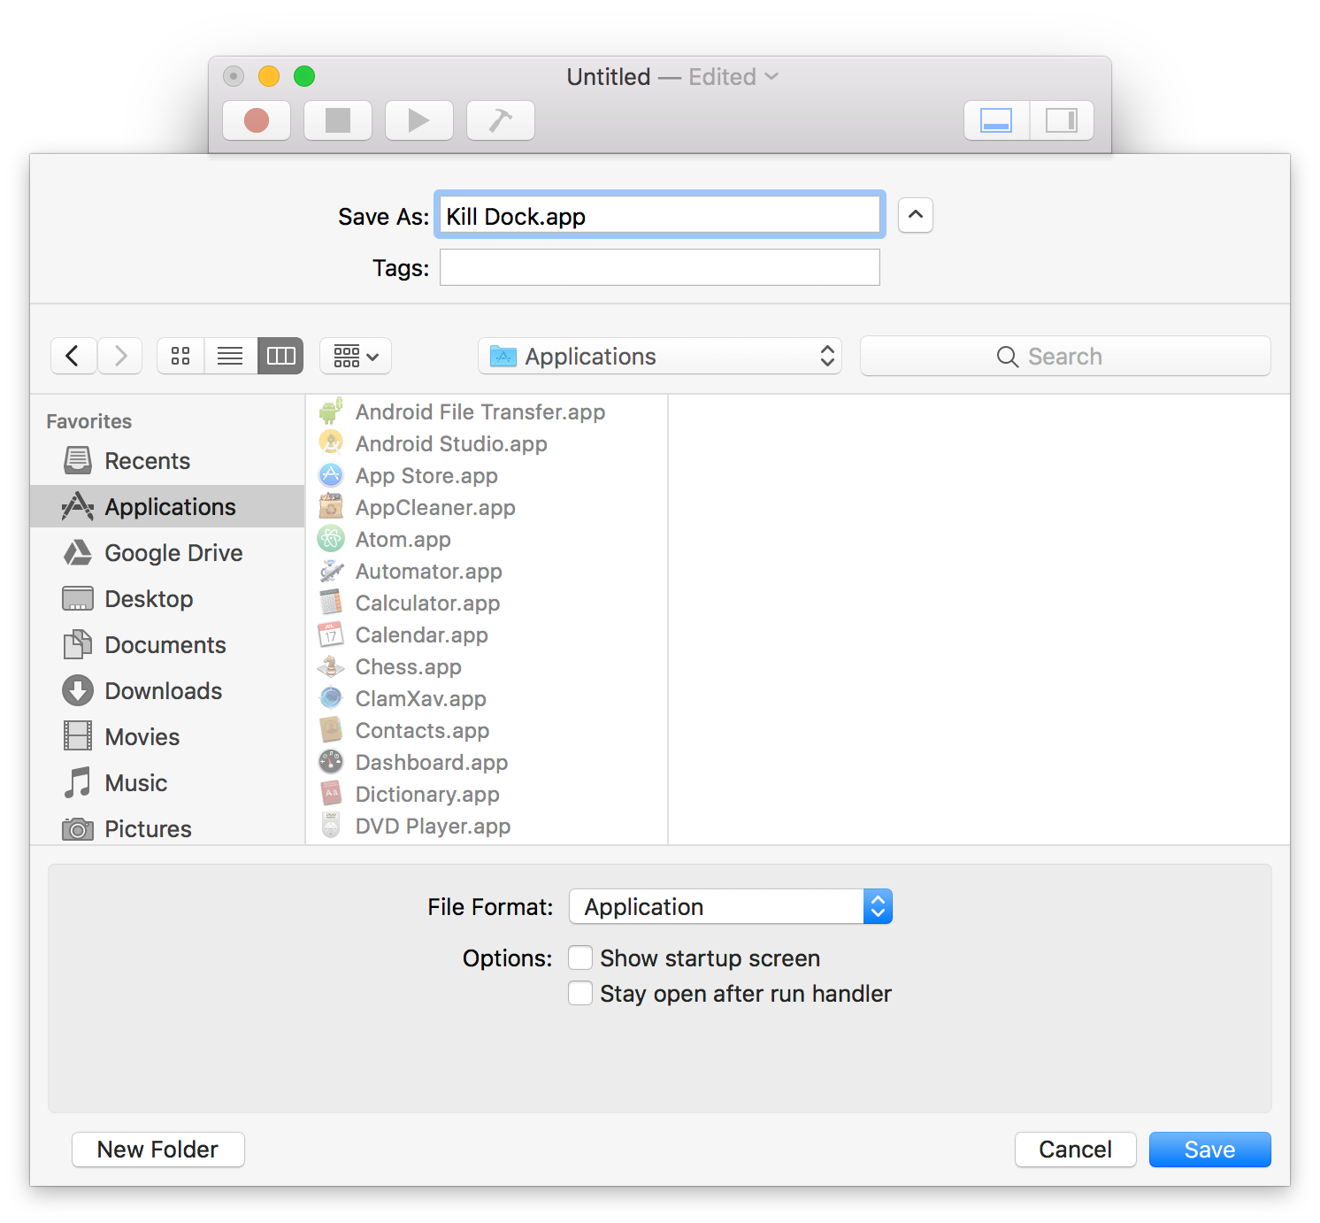Click the Run script play button

pos(419,120)
